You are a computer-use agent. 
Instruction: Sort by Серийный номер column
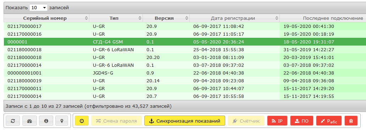tap(46, 18)
